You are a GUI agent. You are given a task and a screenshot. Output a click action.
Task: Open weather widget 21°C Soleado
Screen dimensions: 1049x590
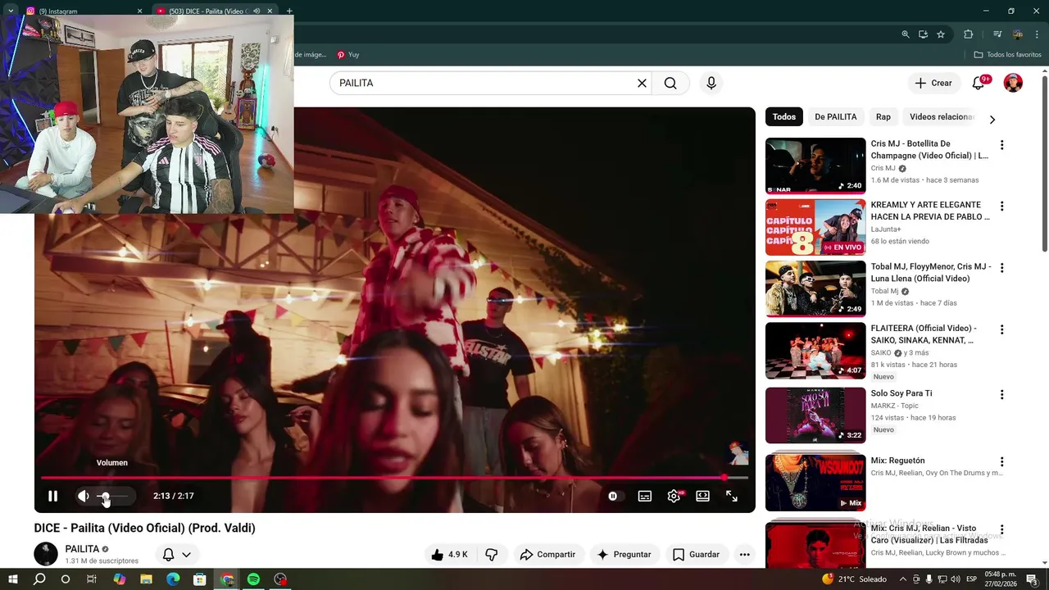854,579
